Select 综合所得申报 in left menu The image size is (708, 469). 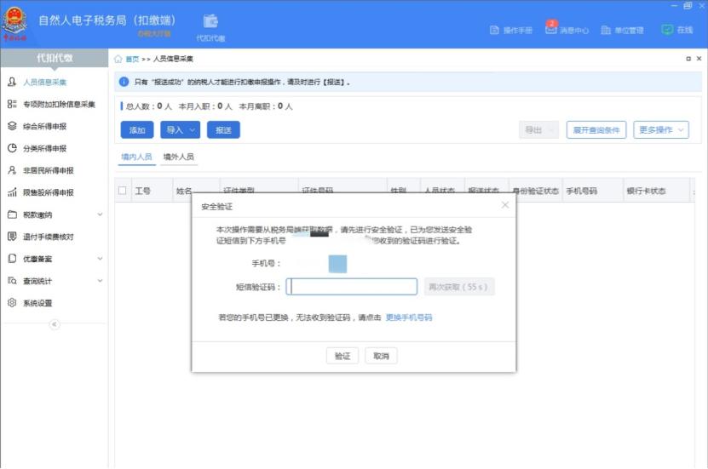tap(44, 126)
